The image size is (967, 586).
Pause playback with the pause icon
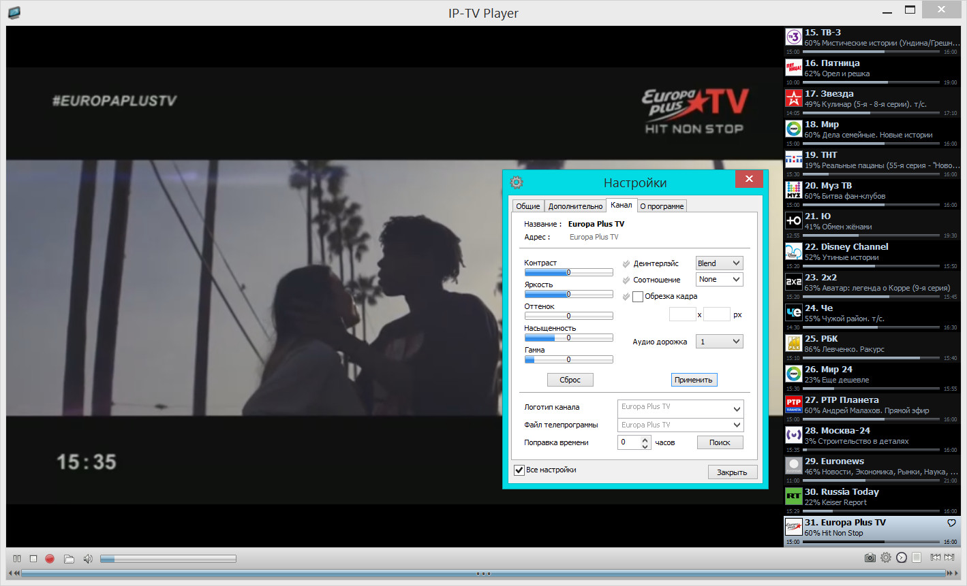(17, 559)
